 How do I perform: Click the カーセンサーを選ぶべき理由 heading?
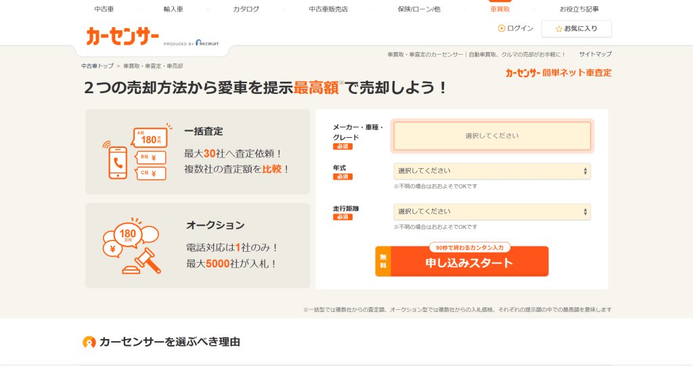click(x=170, y=342)
